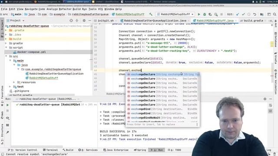Open the Refactor menu
The width and height of the screenshot is (278, 156).
pos(65,9)
